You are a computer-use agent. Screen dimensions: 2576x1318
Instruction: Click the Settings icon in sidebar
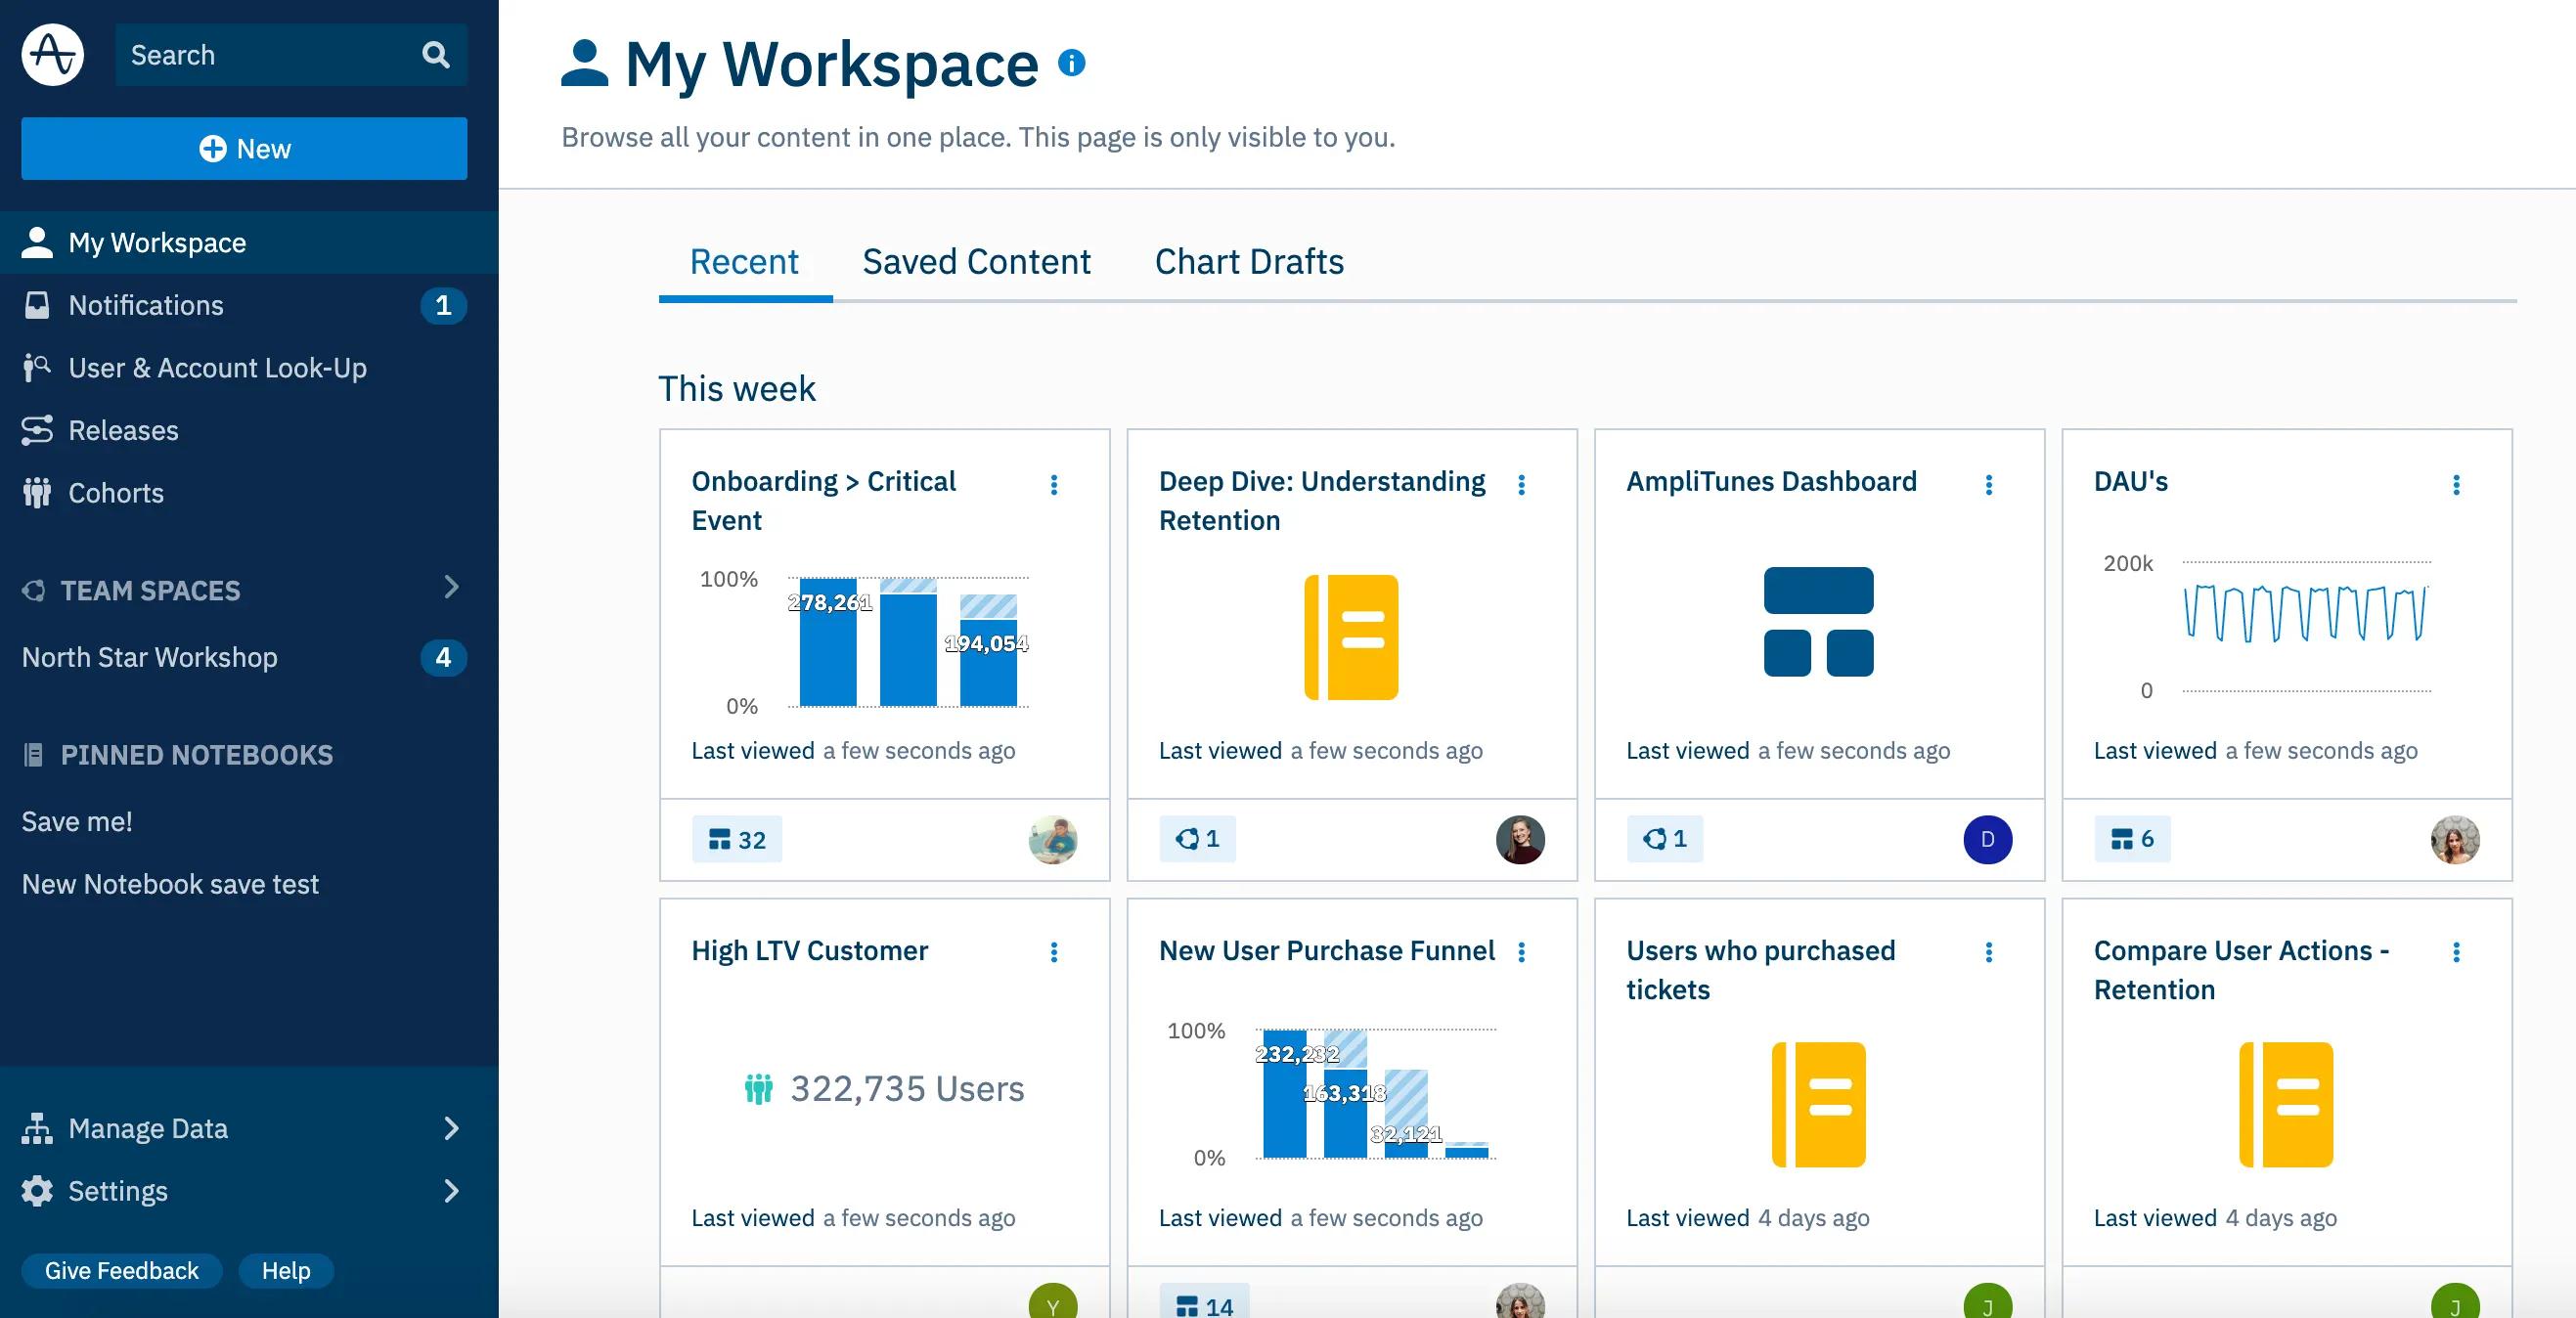(x=37, y=1190)
